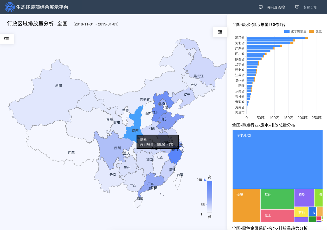Select 台湾 on the map

click(x=180, y=175)
